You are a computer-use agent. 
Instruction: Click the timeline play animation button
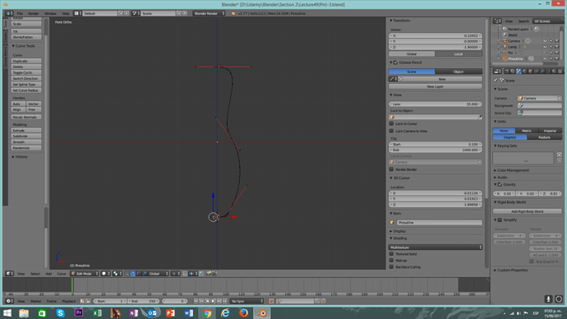[x=214, y=301]
